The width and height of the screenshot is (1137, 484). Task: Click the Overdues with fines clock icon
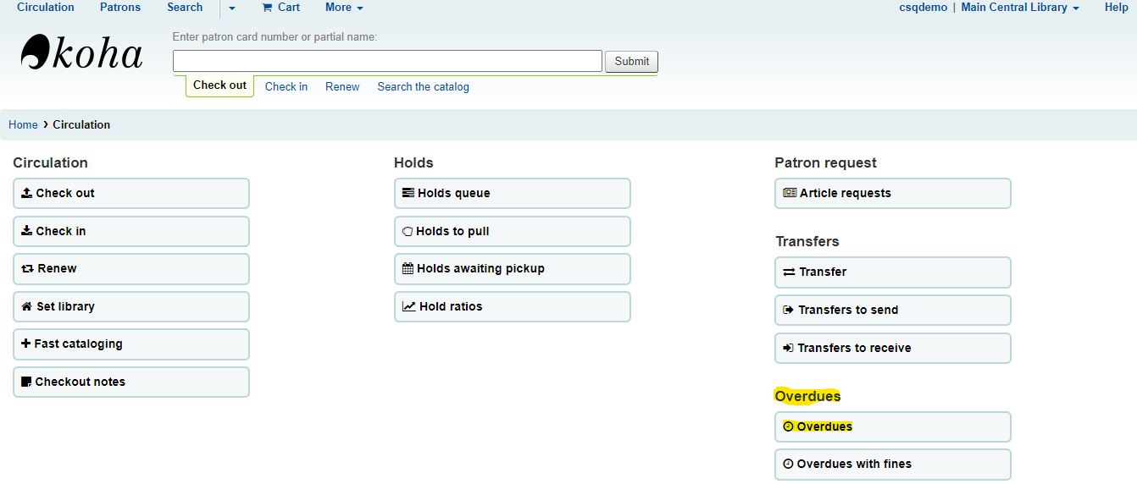tap(788, 464)
